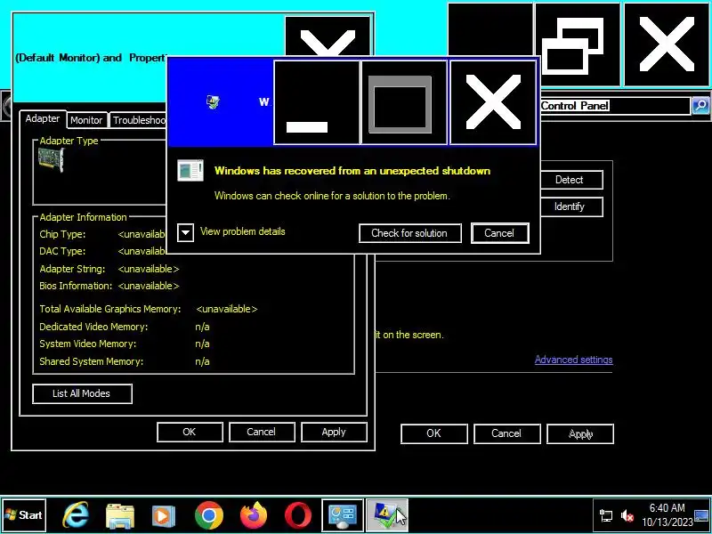The height and width of the screenshot is (534, 712).
Task: Click the Adapter String label
Action: [x=72, y=269]
